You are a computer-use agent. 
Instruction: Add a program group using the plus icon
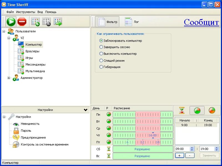35,22
